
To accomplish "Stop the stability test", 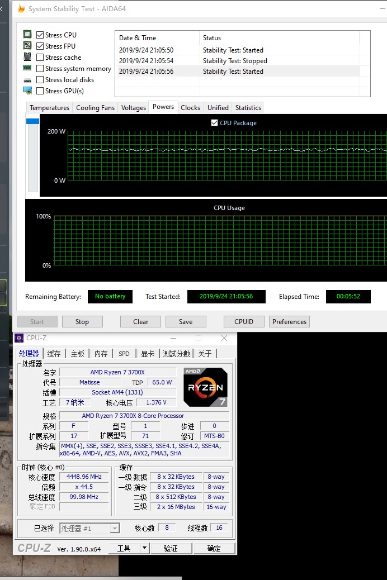I will 82,322.
